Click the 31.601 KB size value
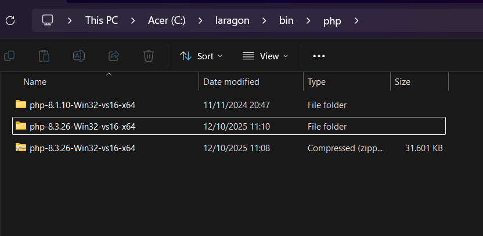Image resolution: width=483 pixels, height=236 pixels. click(424, 148)
